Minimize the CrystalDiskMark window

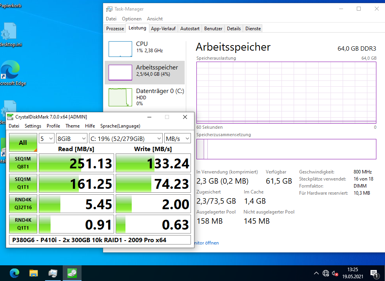[149, 117]
